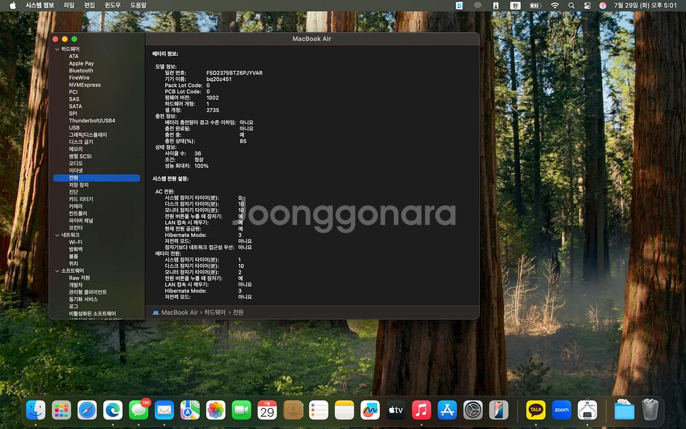This screenshot has height=429, width=686.
Task: Open Messages with 196 badge
Action: (138, 410)
